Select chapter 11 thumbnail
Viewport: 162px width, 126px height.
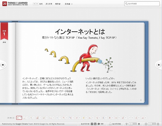[85, 118]
